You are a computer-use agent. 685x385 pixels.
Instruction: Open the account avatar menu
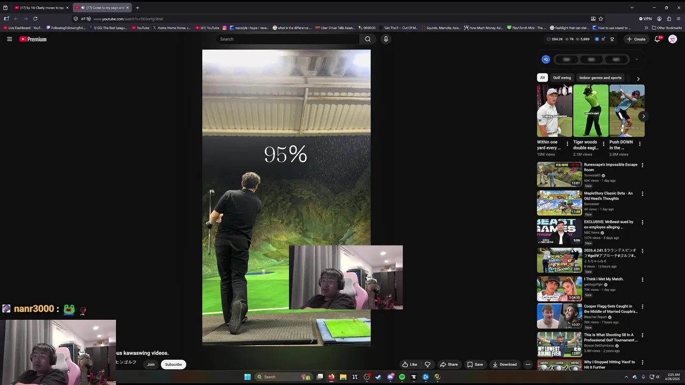(673, 39)
